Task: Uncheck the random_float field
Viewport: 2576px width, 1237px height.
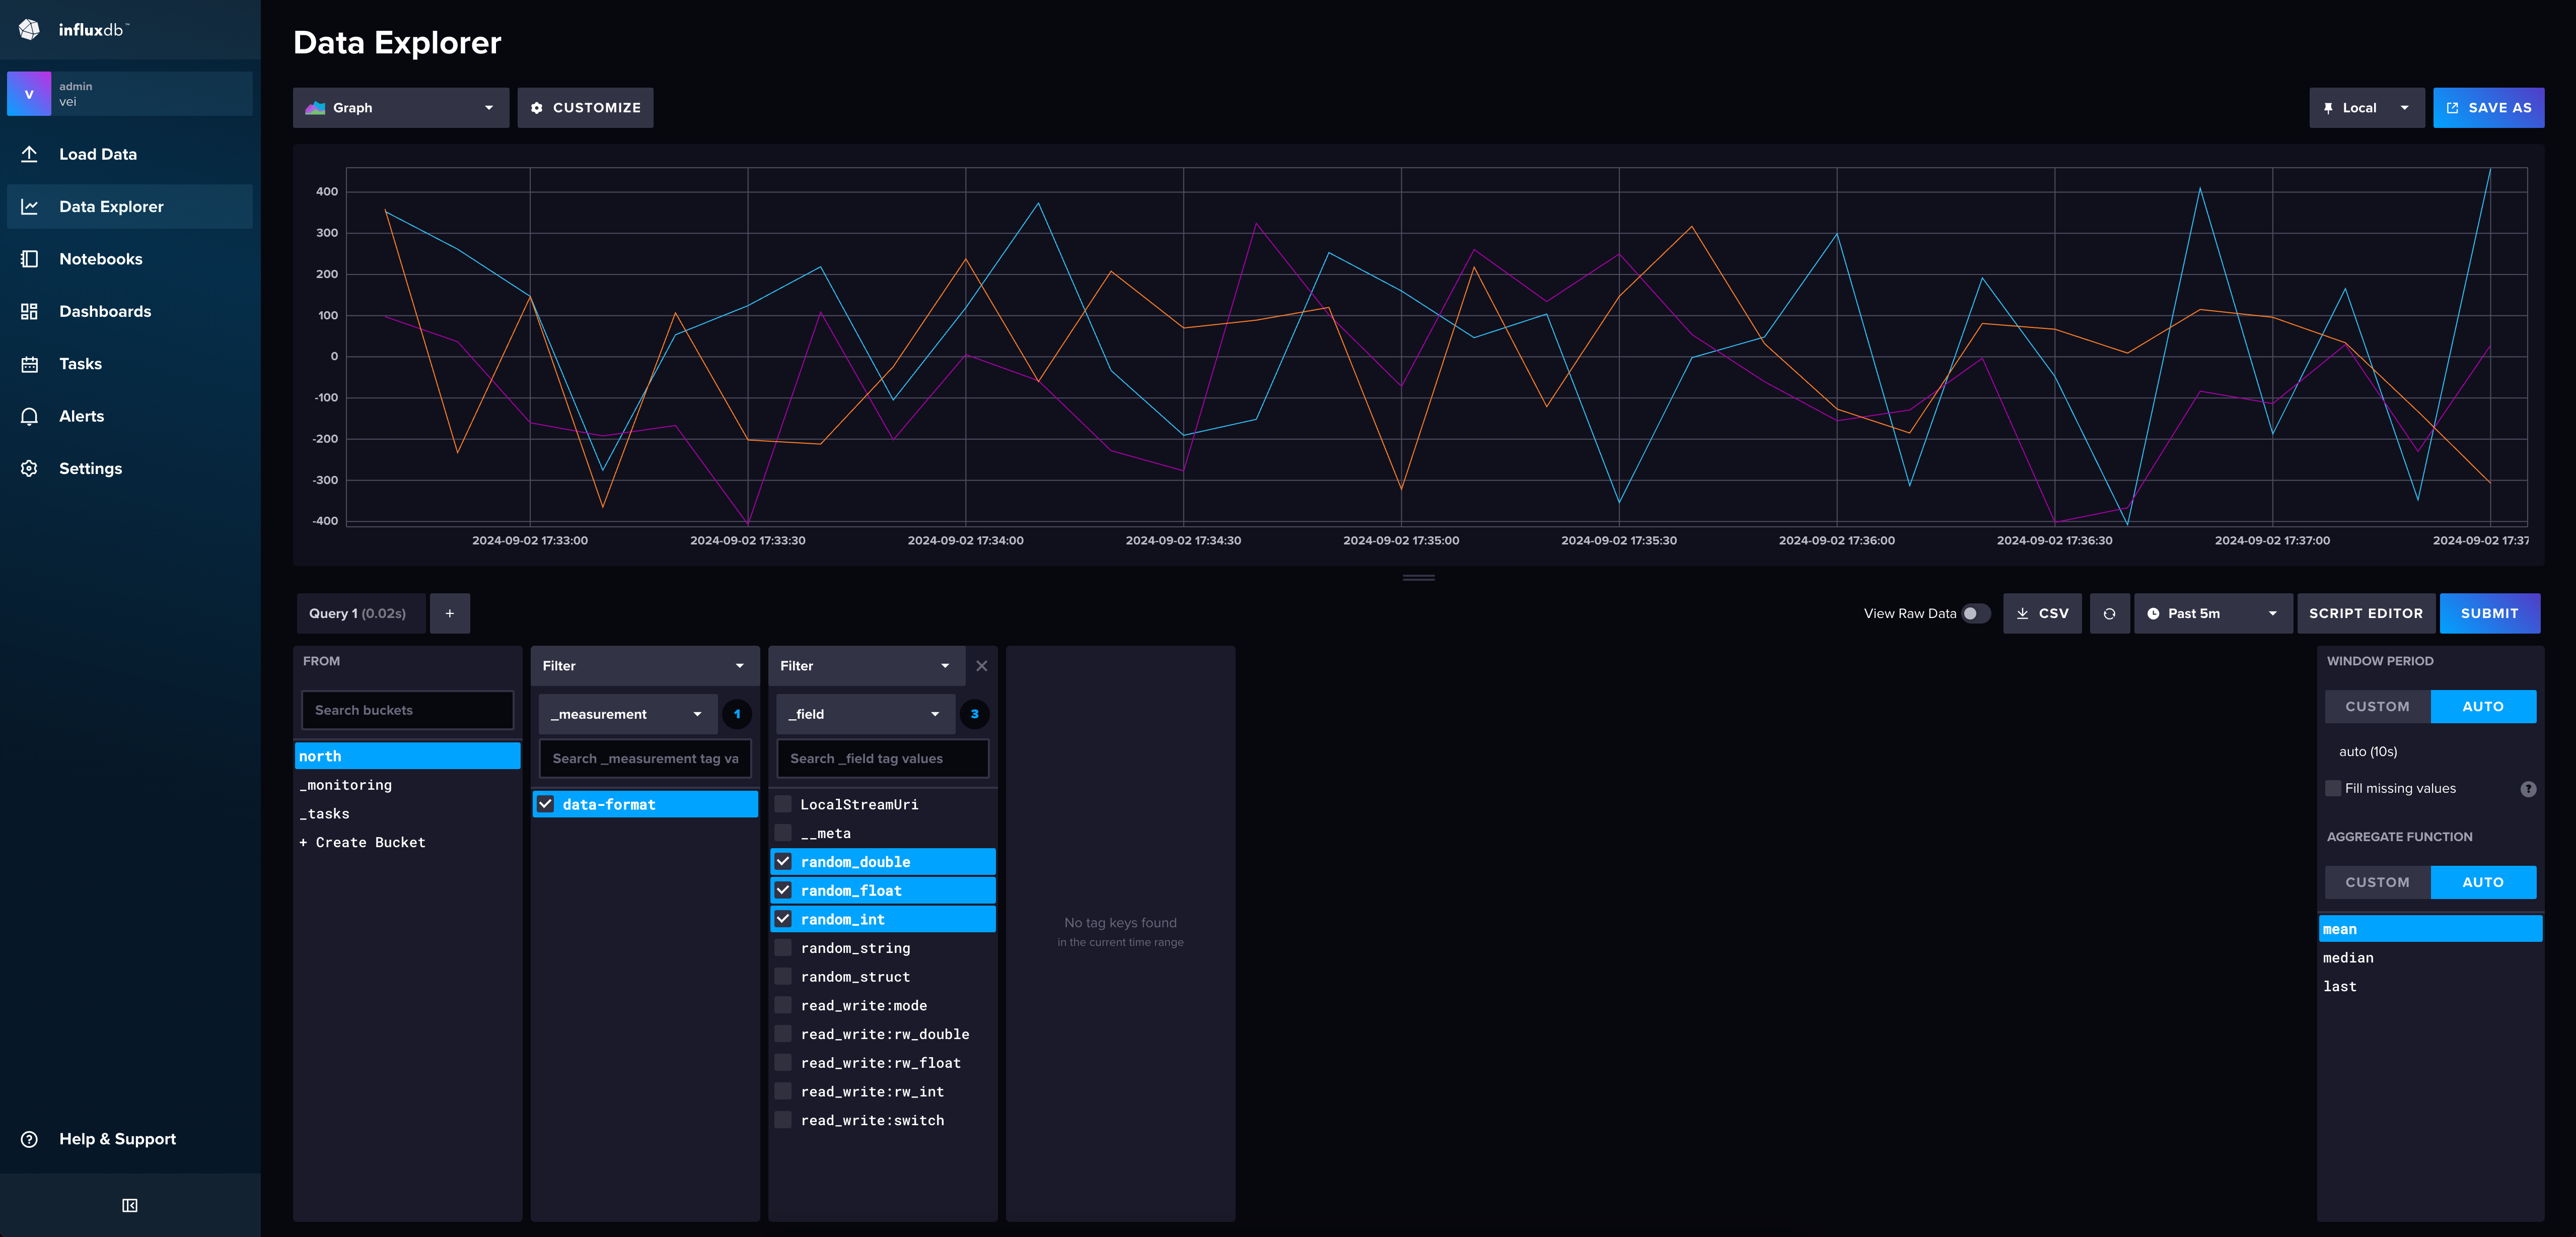Action: [x=783, y=890]
